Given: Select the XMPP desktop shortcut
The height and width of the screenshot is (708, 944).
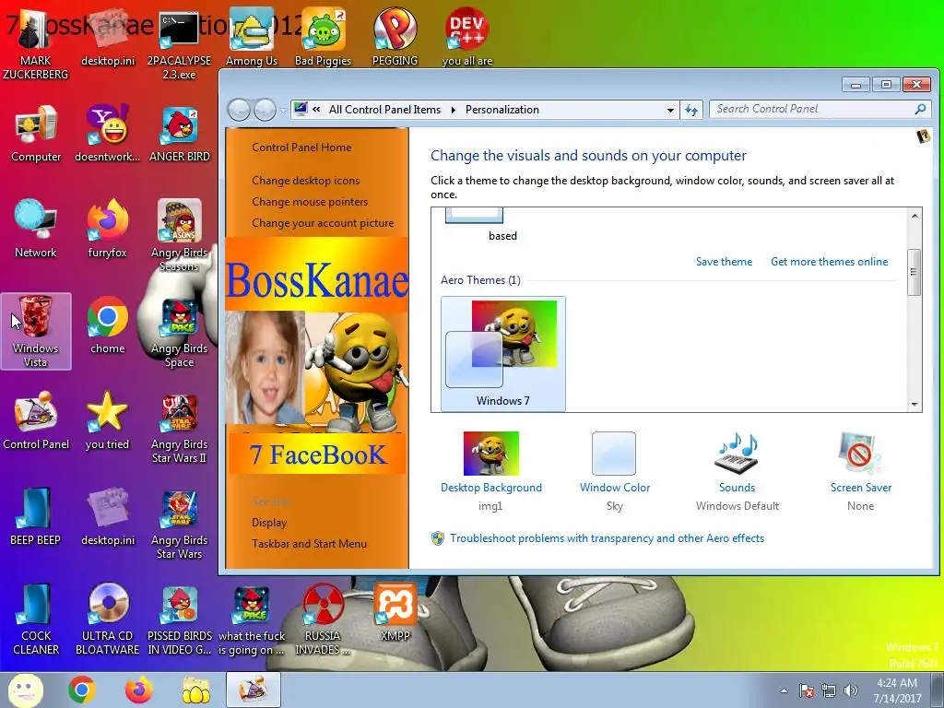Looking at the screenshot, I should (395, 612).
